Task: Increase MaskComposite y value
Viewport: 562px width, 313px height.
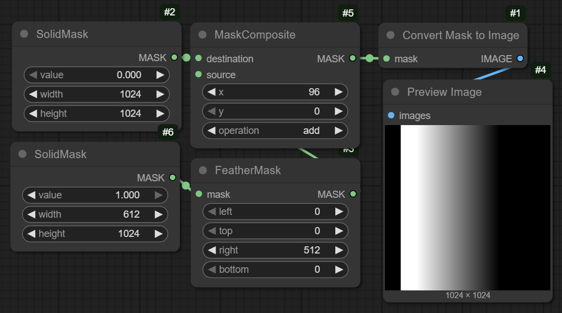Action: point(339,111)
